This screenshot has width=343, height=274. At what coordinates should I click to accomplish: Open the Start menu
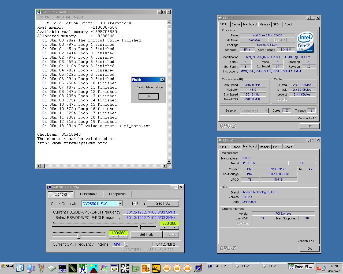click(7, 266)
